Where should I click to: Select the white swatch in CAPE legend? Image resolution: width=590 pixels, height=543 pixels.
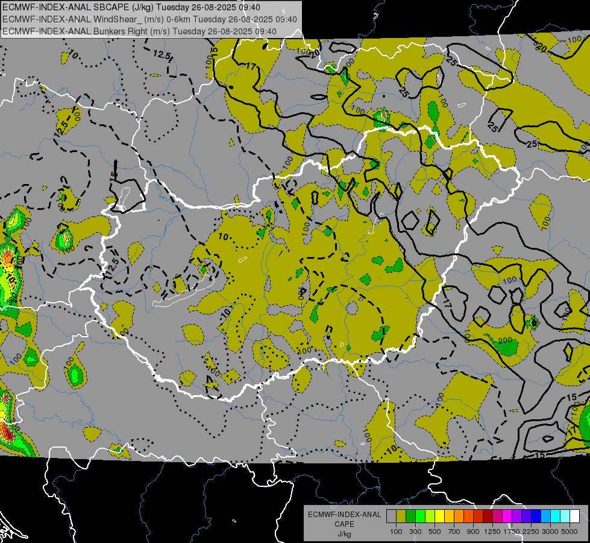click(x=576, y=516)
